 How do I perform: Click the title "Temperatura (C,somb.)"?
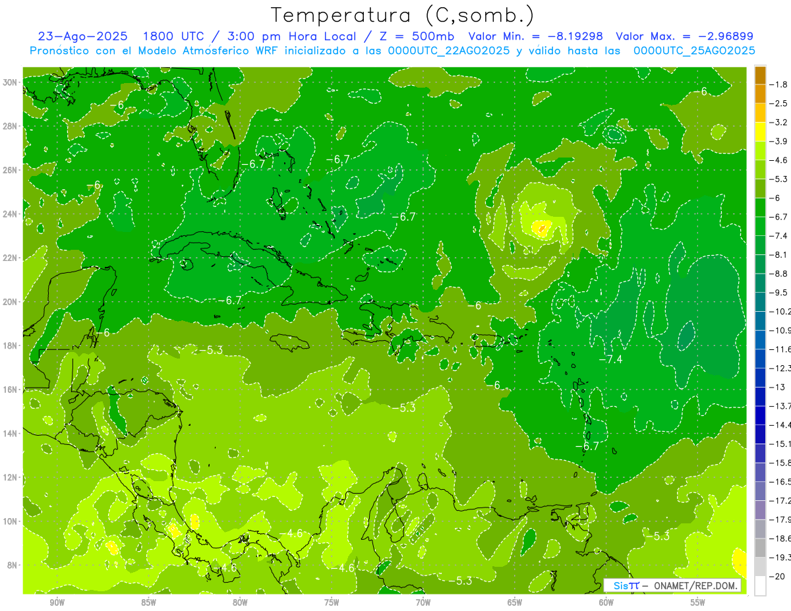click(x=402, y=15)
